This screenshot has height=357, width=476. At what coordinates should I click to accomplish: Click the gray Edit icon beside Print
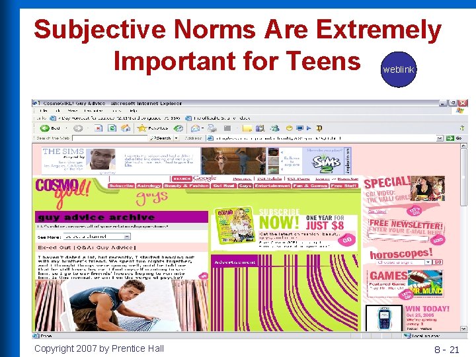click(227, 128)
